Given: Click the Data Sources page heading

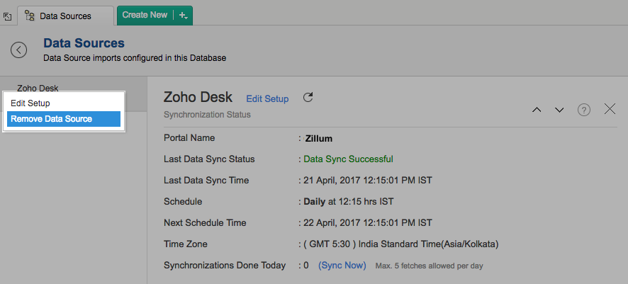Looking at the screenshot, I should click(84, 44).
